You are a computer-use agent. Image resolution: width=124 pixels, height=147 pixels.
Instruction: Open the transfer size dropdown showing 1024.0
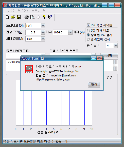coord(70,32)
